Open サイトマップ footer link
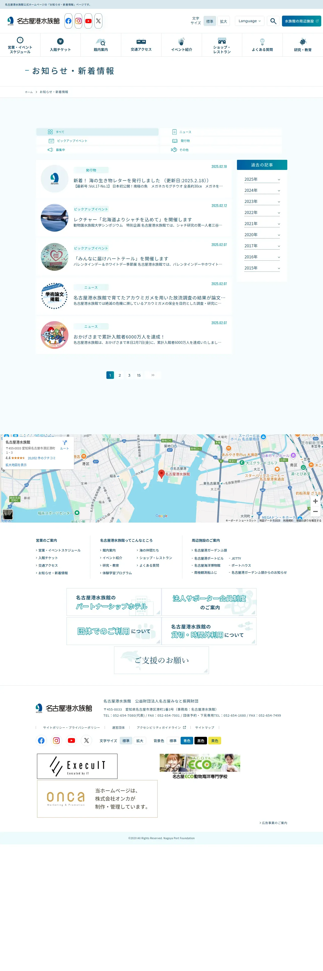Screen dimensions: 323x971 [x=205, y=727]
